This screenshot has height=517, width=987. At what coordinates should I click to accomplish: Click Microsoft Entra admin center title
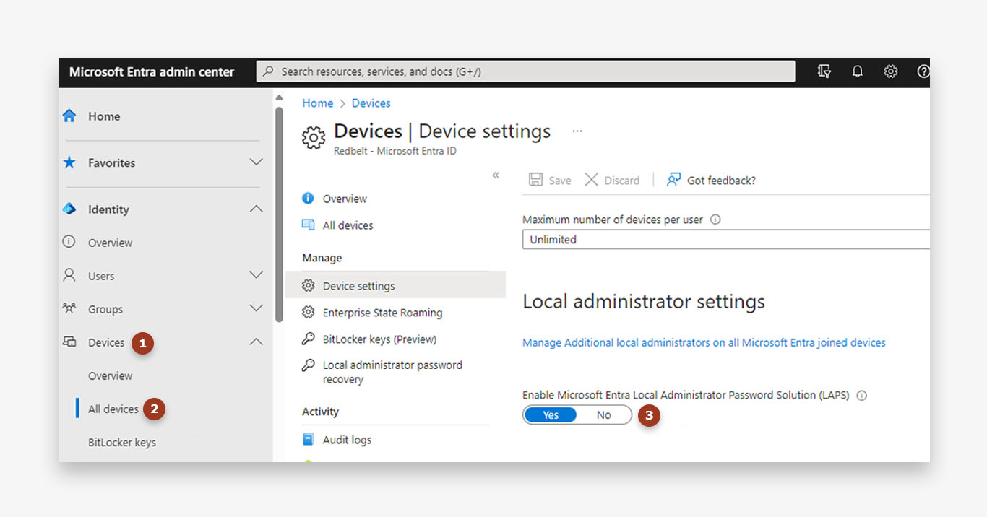152,71
